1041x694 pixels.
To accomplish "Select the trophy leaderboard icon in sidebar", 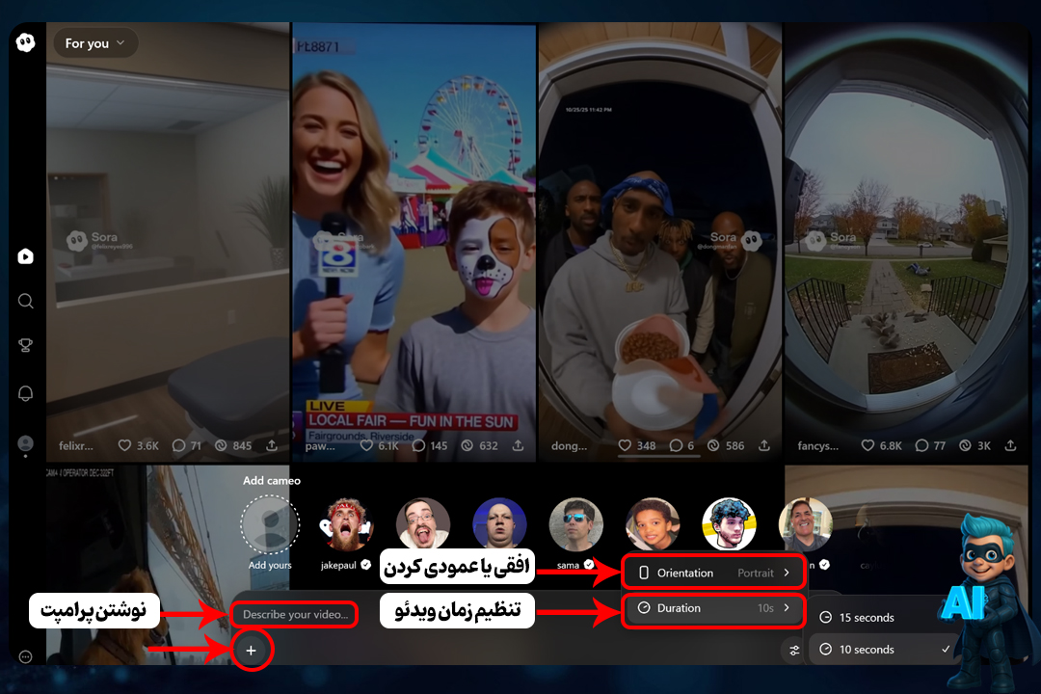I will pyautogui.click(x=25, y=345).
